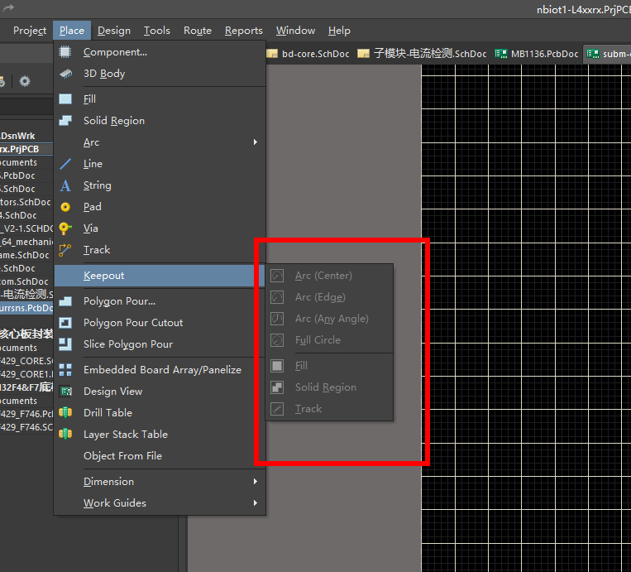
Task: Open the Help menu
Action: point(339,31)
